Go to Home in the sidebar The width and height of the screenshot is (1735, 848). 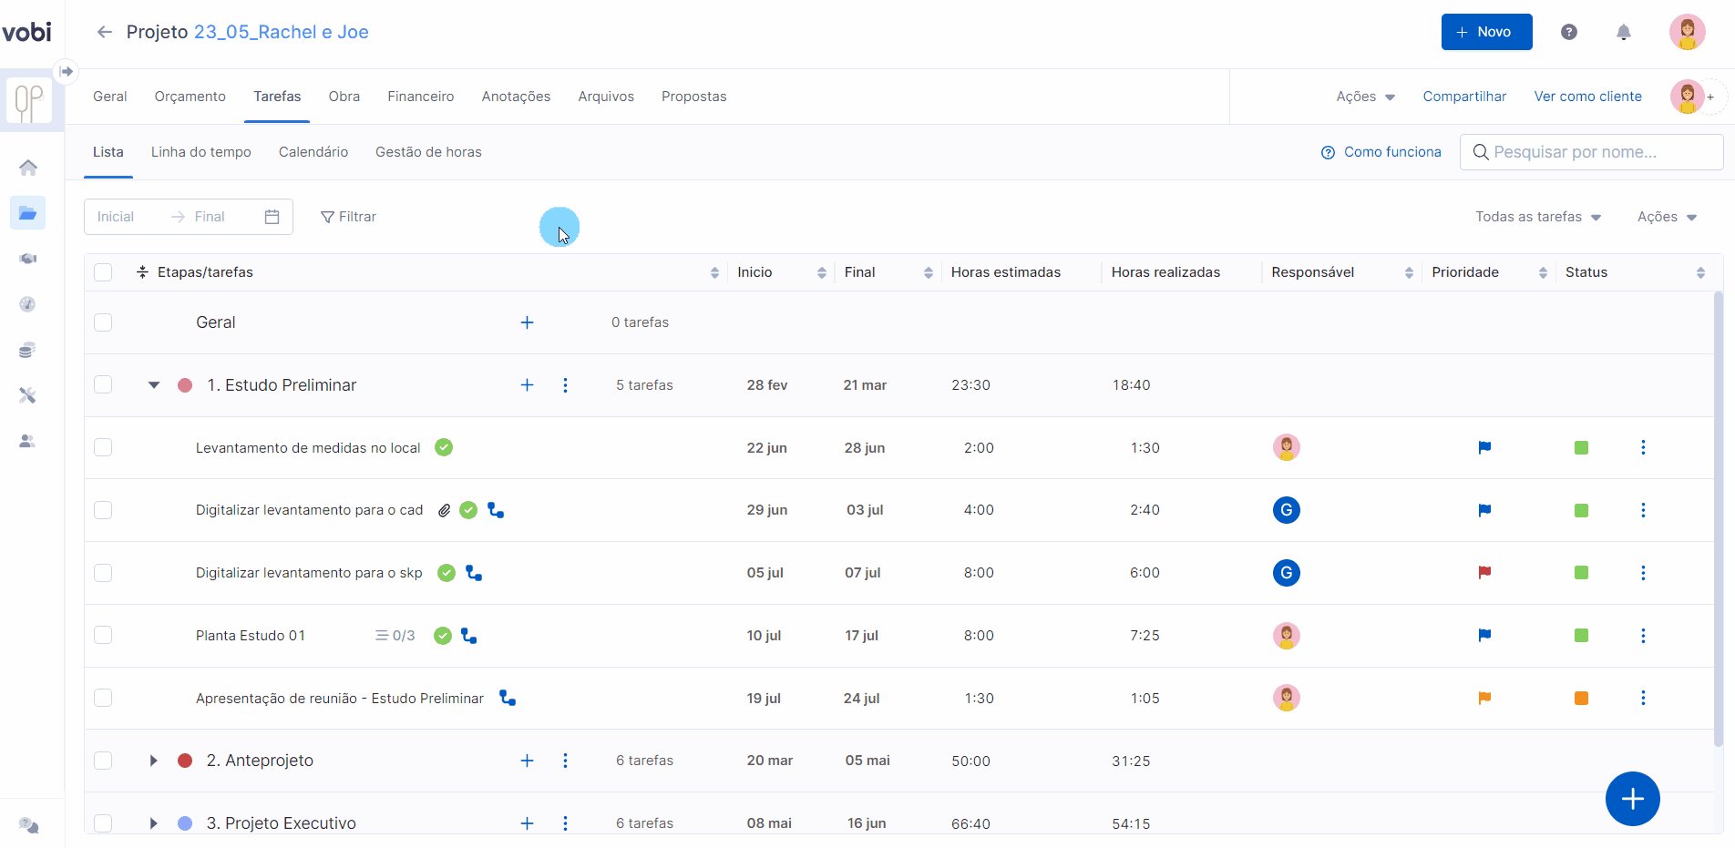point(28,168)
